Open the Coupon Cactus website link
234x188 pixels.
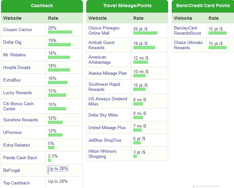coord(17,30)
